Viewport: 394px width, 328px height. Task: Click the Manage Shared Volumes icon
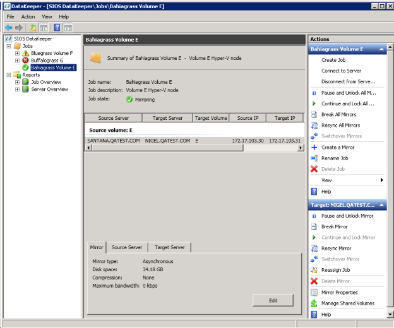(x=314, y=303)
